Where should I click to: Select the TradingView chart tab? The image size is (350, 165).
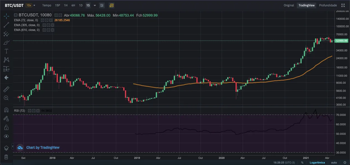tap(307, 5)
